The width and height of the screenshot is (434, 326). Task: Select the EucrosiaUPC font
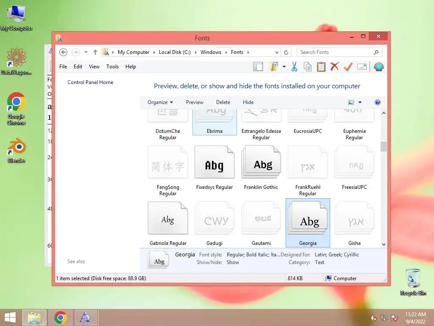308,121
